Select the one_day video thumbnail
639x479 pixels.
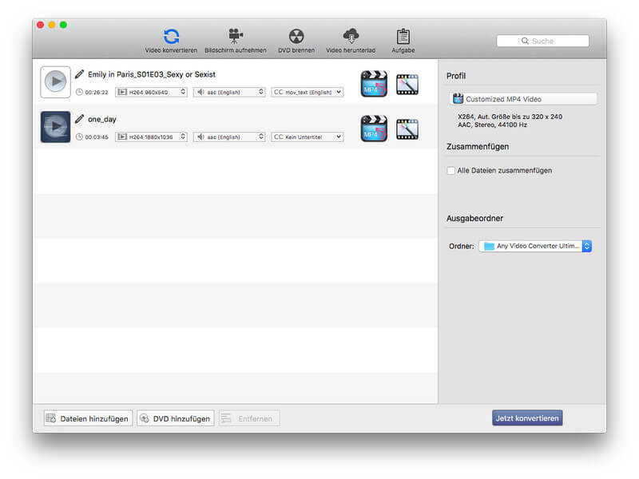pyautogui.click(x=55, y=127)
